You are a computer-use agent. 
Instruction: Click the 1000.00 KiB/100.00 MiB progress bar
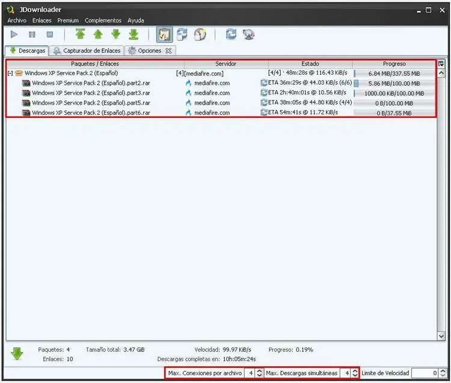(394, 93)
